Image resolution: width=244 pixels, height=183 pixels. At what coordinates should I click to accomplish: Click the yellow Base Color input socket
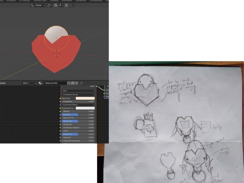pos(60,98)
